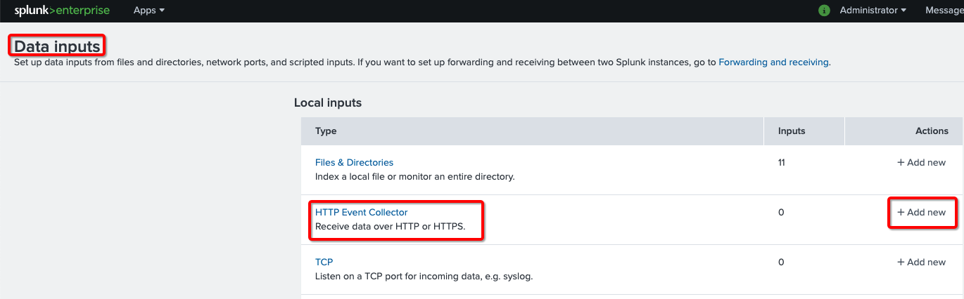Click the Splunk enterprise logo
The height and width of the screenshot is (299, 964).
pyautogui.click(x=62, y=11)
